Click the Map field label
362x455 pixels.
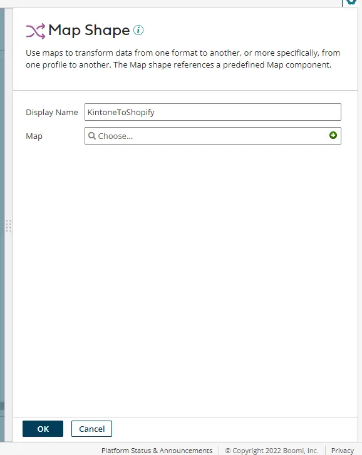pyautogui.click(x=34, y=136)
